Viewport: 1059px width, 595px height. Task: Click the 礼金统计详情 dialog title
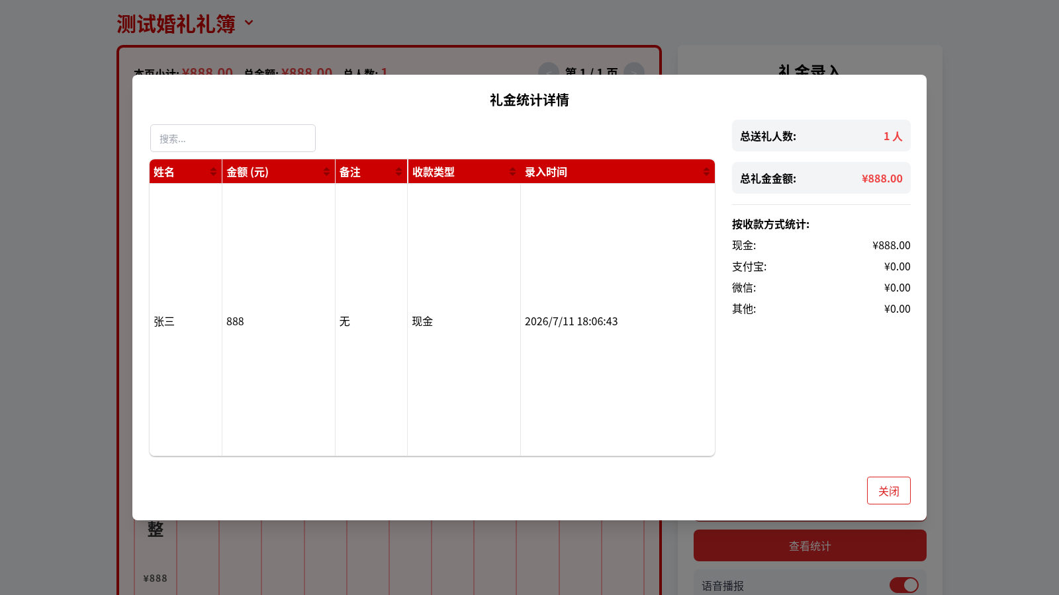point(529,100)
